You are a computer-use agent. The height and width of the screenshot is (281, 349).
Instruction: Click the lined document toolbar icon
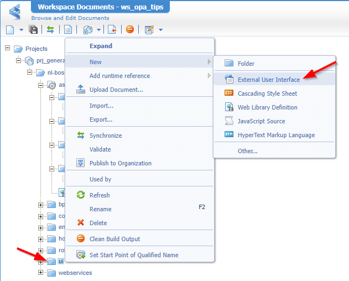coord(68,29)
